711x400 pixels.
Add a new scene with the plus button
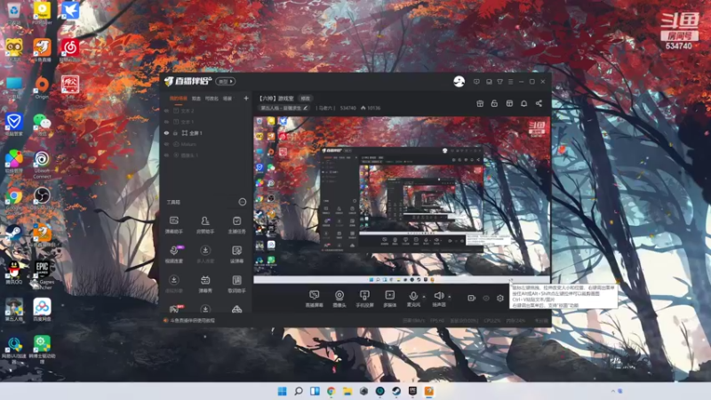coord(246,98)
